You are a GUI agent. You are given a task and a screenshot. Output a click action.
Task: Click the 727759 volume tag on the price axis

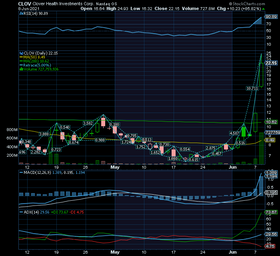272,132
